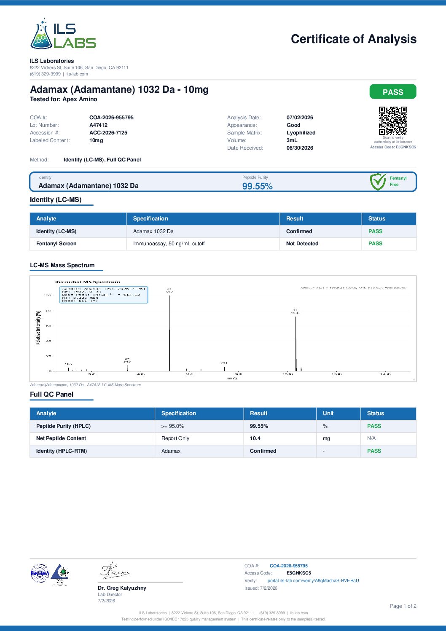Click the Sample Matrix value Lyophilized

pos(301,133)
